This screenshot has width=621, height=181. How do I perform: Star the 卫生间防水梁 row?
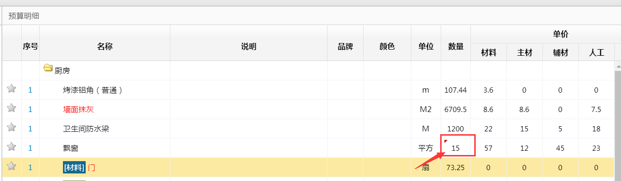click(11, 128)
